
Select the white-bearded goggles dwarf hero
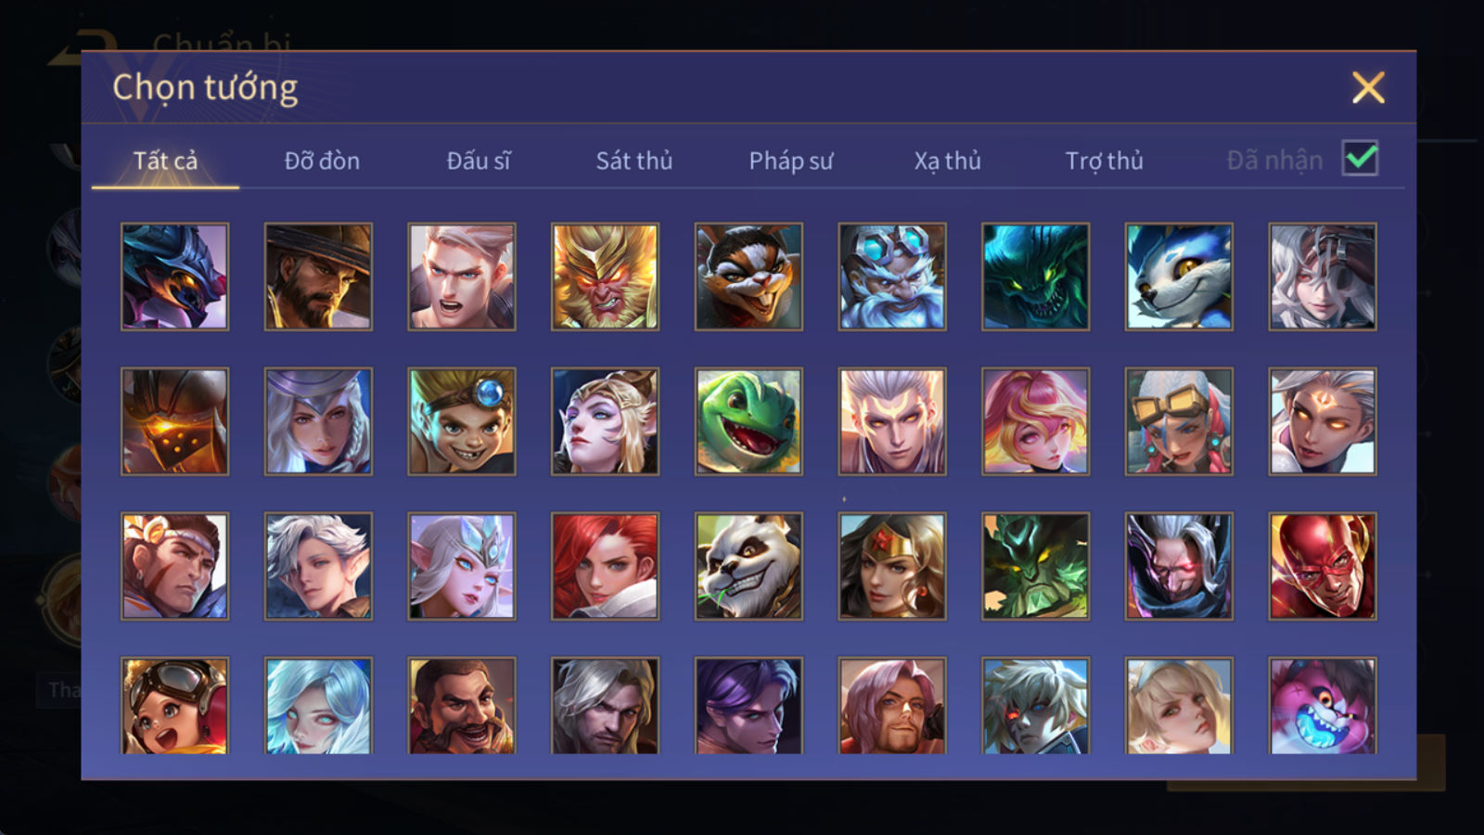[892, 276]
